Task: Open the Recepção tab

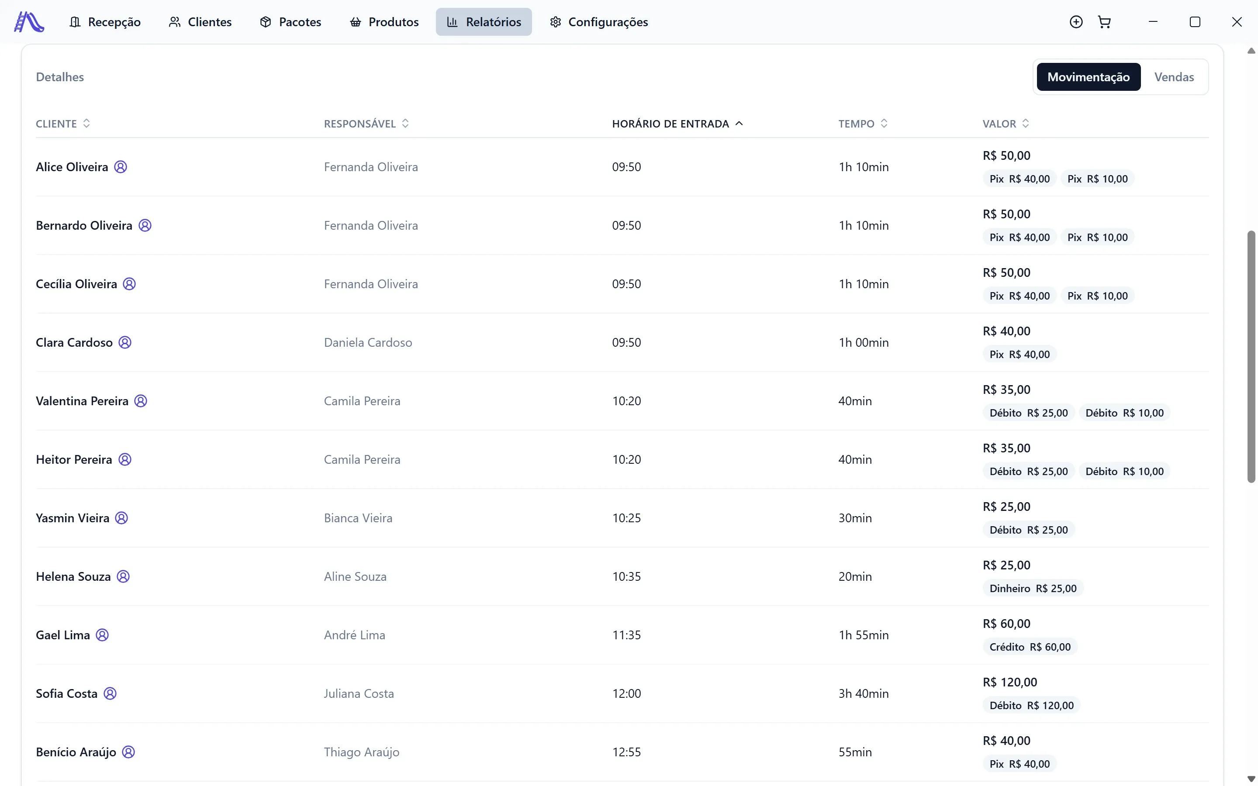Action: coord(105,22)
